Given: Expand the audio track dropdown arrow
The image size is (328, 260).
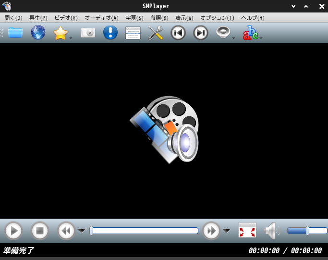Looking at the screenshot, I should point(234,38).
